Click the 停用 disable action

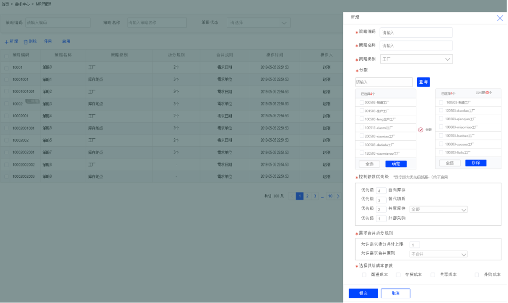[x=48, y=41]
